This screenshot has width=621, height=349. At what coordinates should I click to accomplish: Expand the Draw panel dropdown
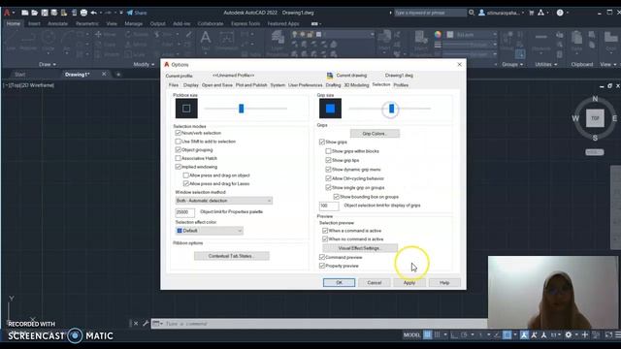coord(48,64)
